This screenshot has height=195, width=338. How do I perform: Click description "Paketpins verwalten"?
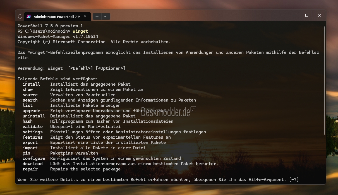click(x=74, y=153)
